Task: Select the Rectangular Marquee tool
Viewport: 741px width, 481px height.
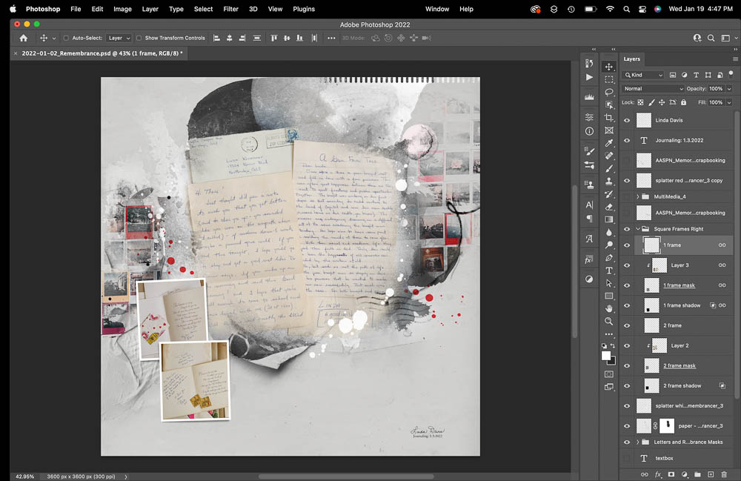Action: coord(609,79)
